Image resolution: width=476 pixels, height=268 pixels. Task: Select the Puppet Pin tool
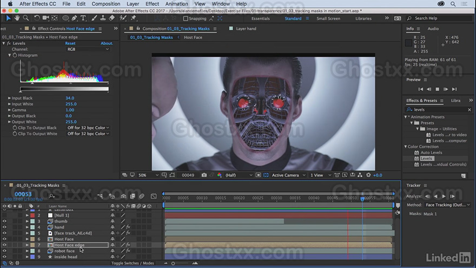(x=133, y=18)
